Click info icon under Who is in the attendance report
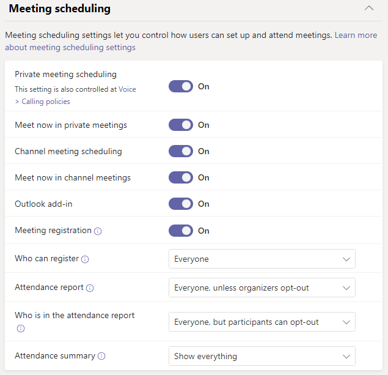This screenshot has width=388, height=375. coord(21,329)
